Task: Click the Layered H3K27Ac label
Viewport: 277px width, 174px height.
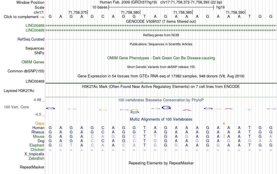Action: tap(19, 91)
